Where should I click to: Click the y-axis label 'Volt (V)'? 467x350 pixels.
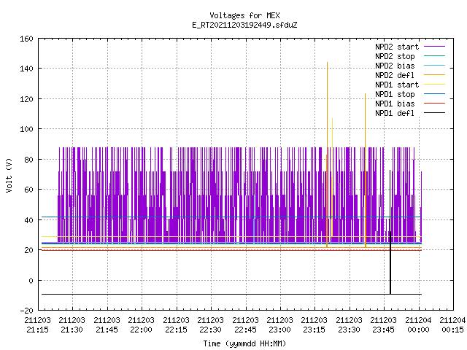tap(9, 175)
